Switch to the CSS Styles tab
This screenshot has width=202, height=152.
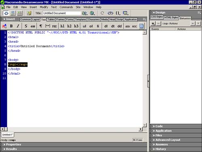click(x=157, y=17)
